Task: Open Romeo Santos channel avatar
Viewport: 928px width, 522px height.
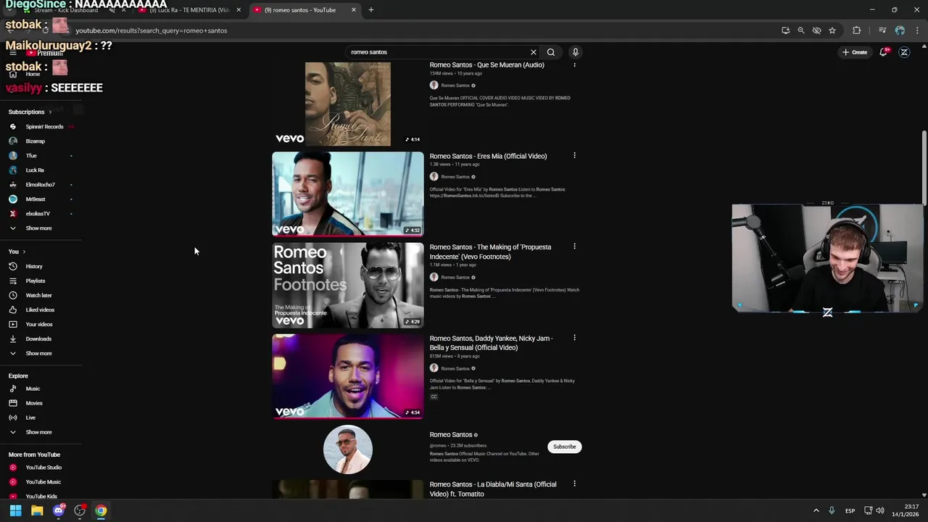Action: click(348, 449)
